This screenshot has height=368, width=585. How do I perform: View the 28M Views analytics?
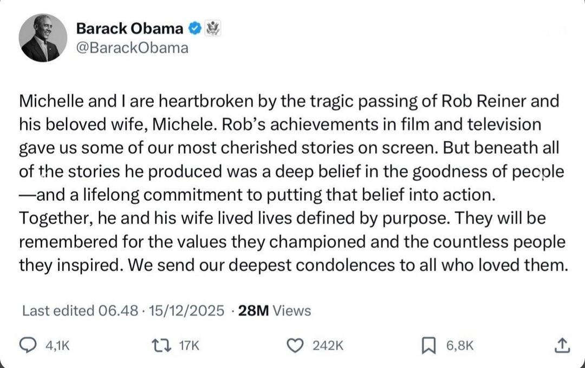[x=275, y=311]
